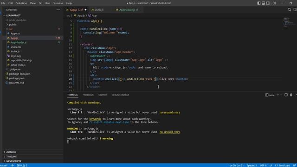
Task: Toggle the secondary sidebar layout icon
Action: tap(268, 3)
